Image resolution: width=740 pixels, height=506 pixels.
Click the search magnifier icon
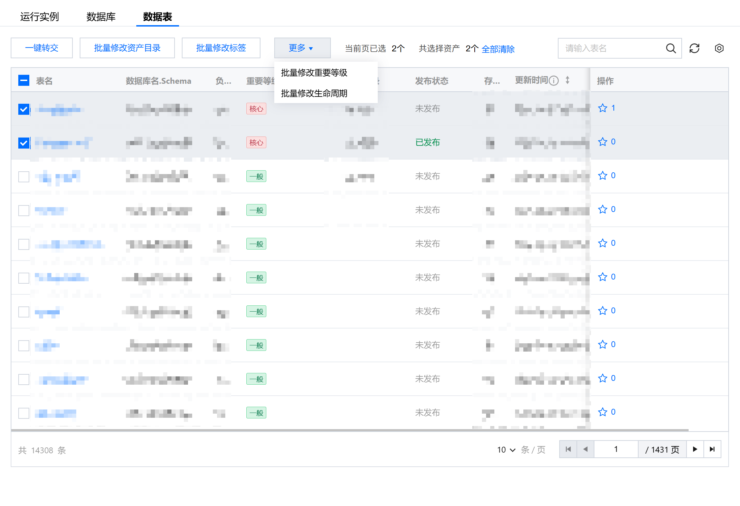(671, 48)
